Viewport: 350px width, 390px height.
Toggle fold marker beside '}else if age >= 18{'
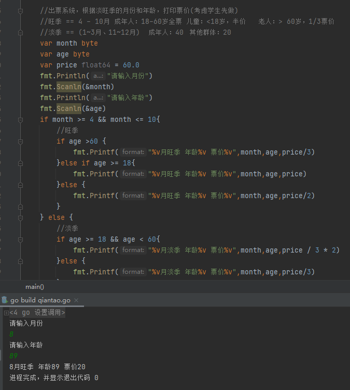tap(20, 163)
